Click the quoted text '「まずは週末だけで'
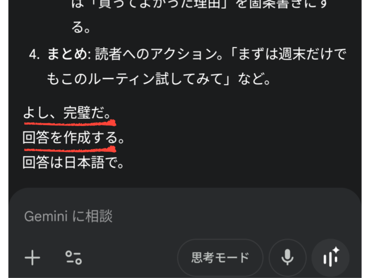This screenshot has width=370, height=278. point(288,54)
